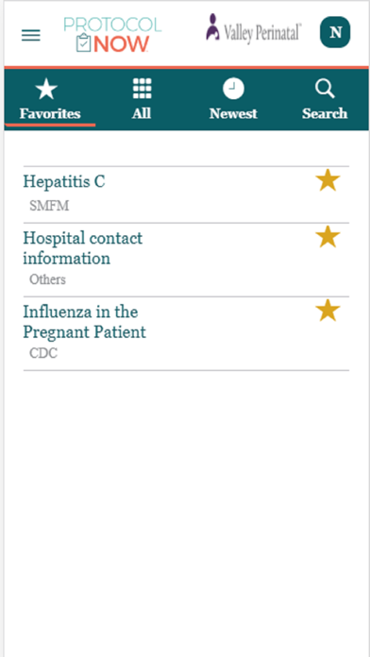The width and height of the screenshot is (370, 657).
Task: Switch to the All tab label
Action: tap(142, 113)
